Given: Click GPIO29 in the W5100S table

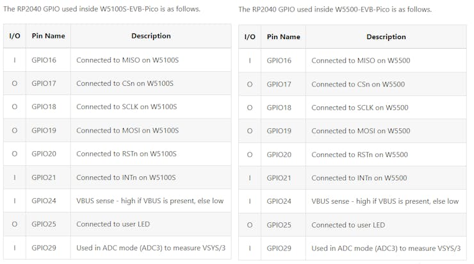Looking at the screenshot, I should [x=44, y=248].
